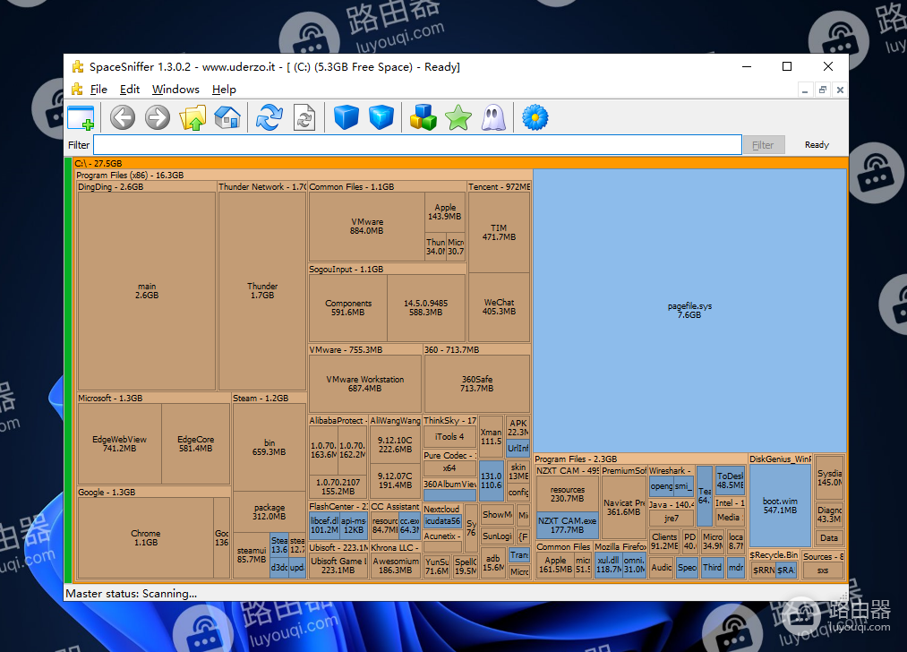Click the Less Detail single cube icon

[347, 117]
